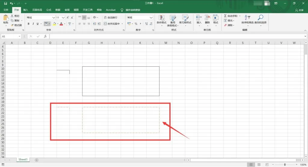This screenshot has height=167, width=308.
Task: Switch to the Insert ribbon tab
Action: pyautogui.click(x=26, y=10)
